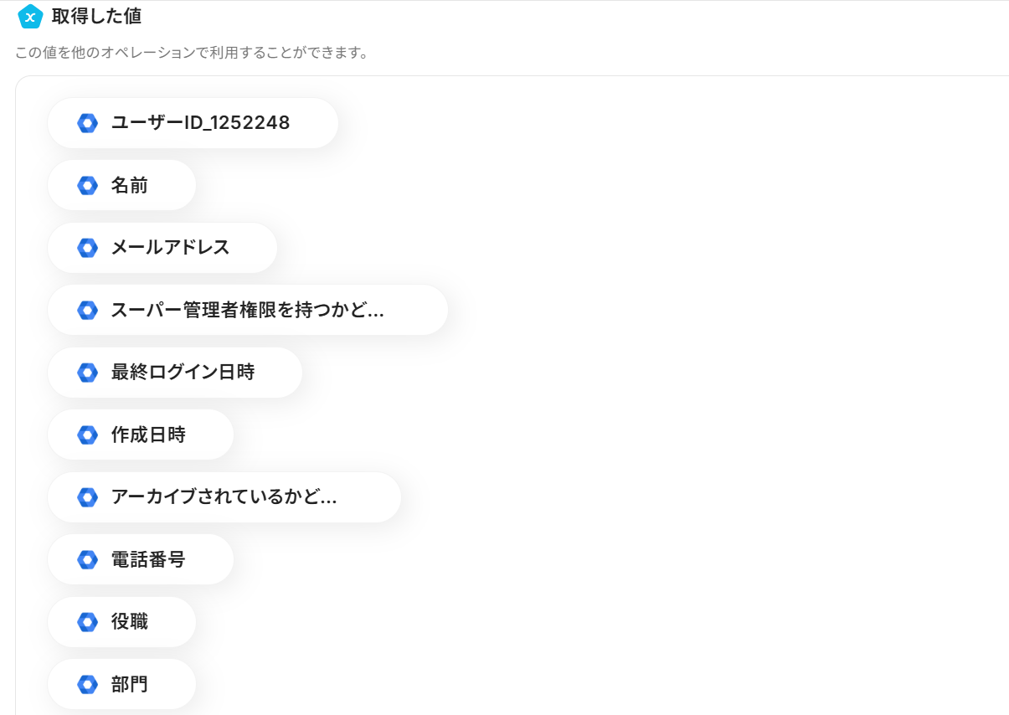Click the blue icon next to 名前
1009x715 pixels.
point(87,185)
